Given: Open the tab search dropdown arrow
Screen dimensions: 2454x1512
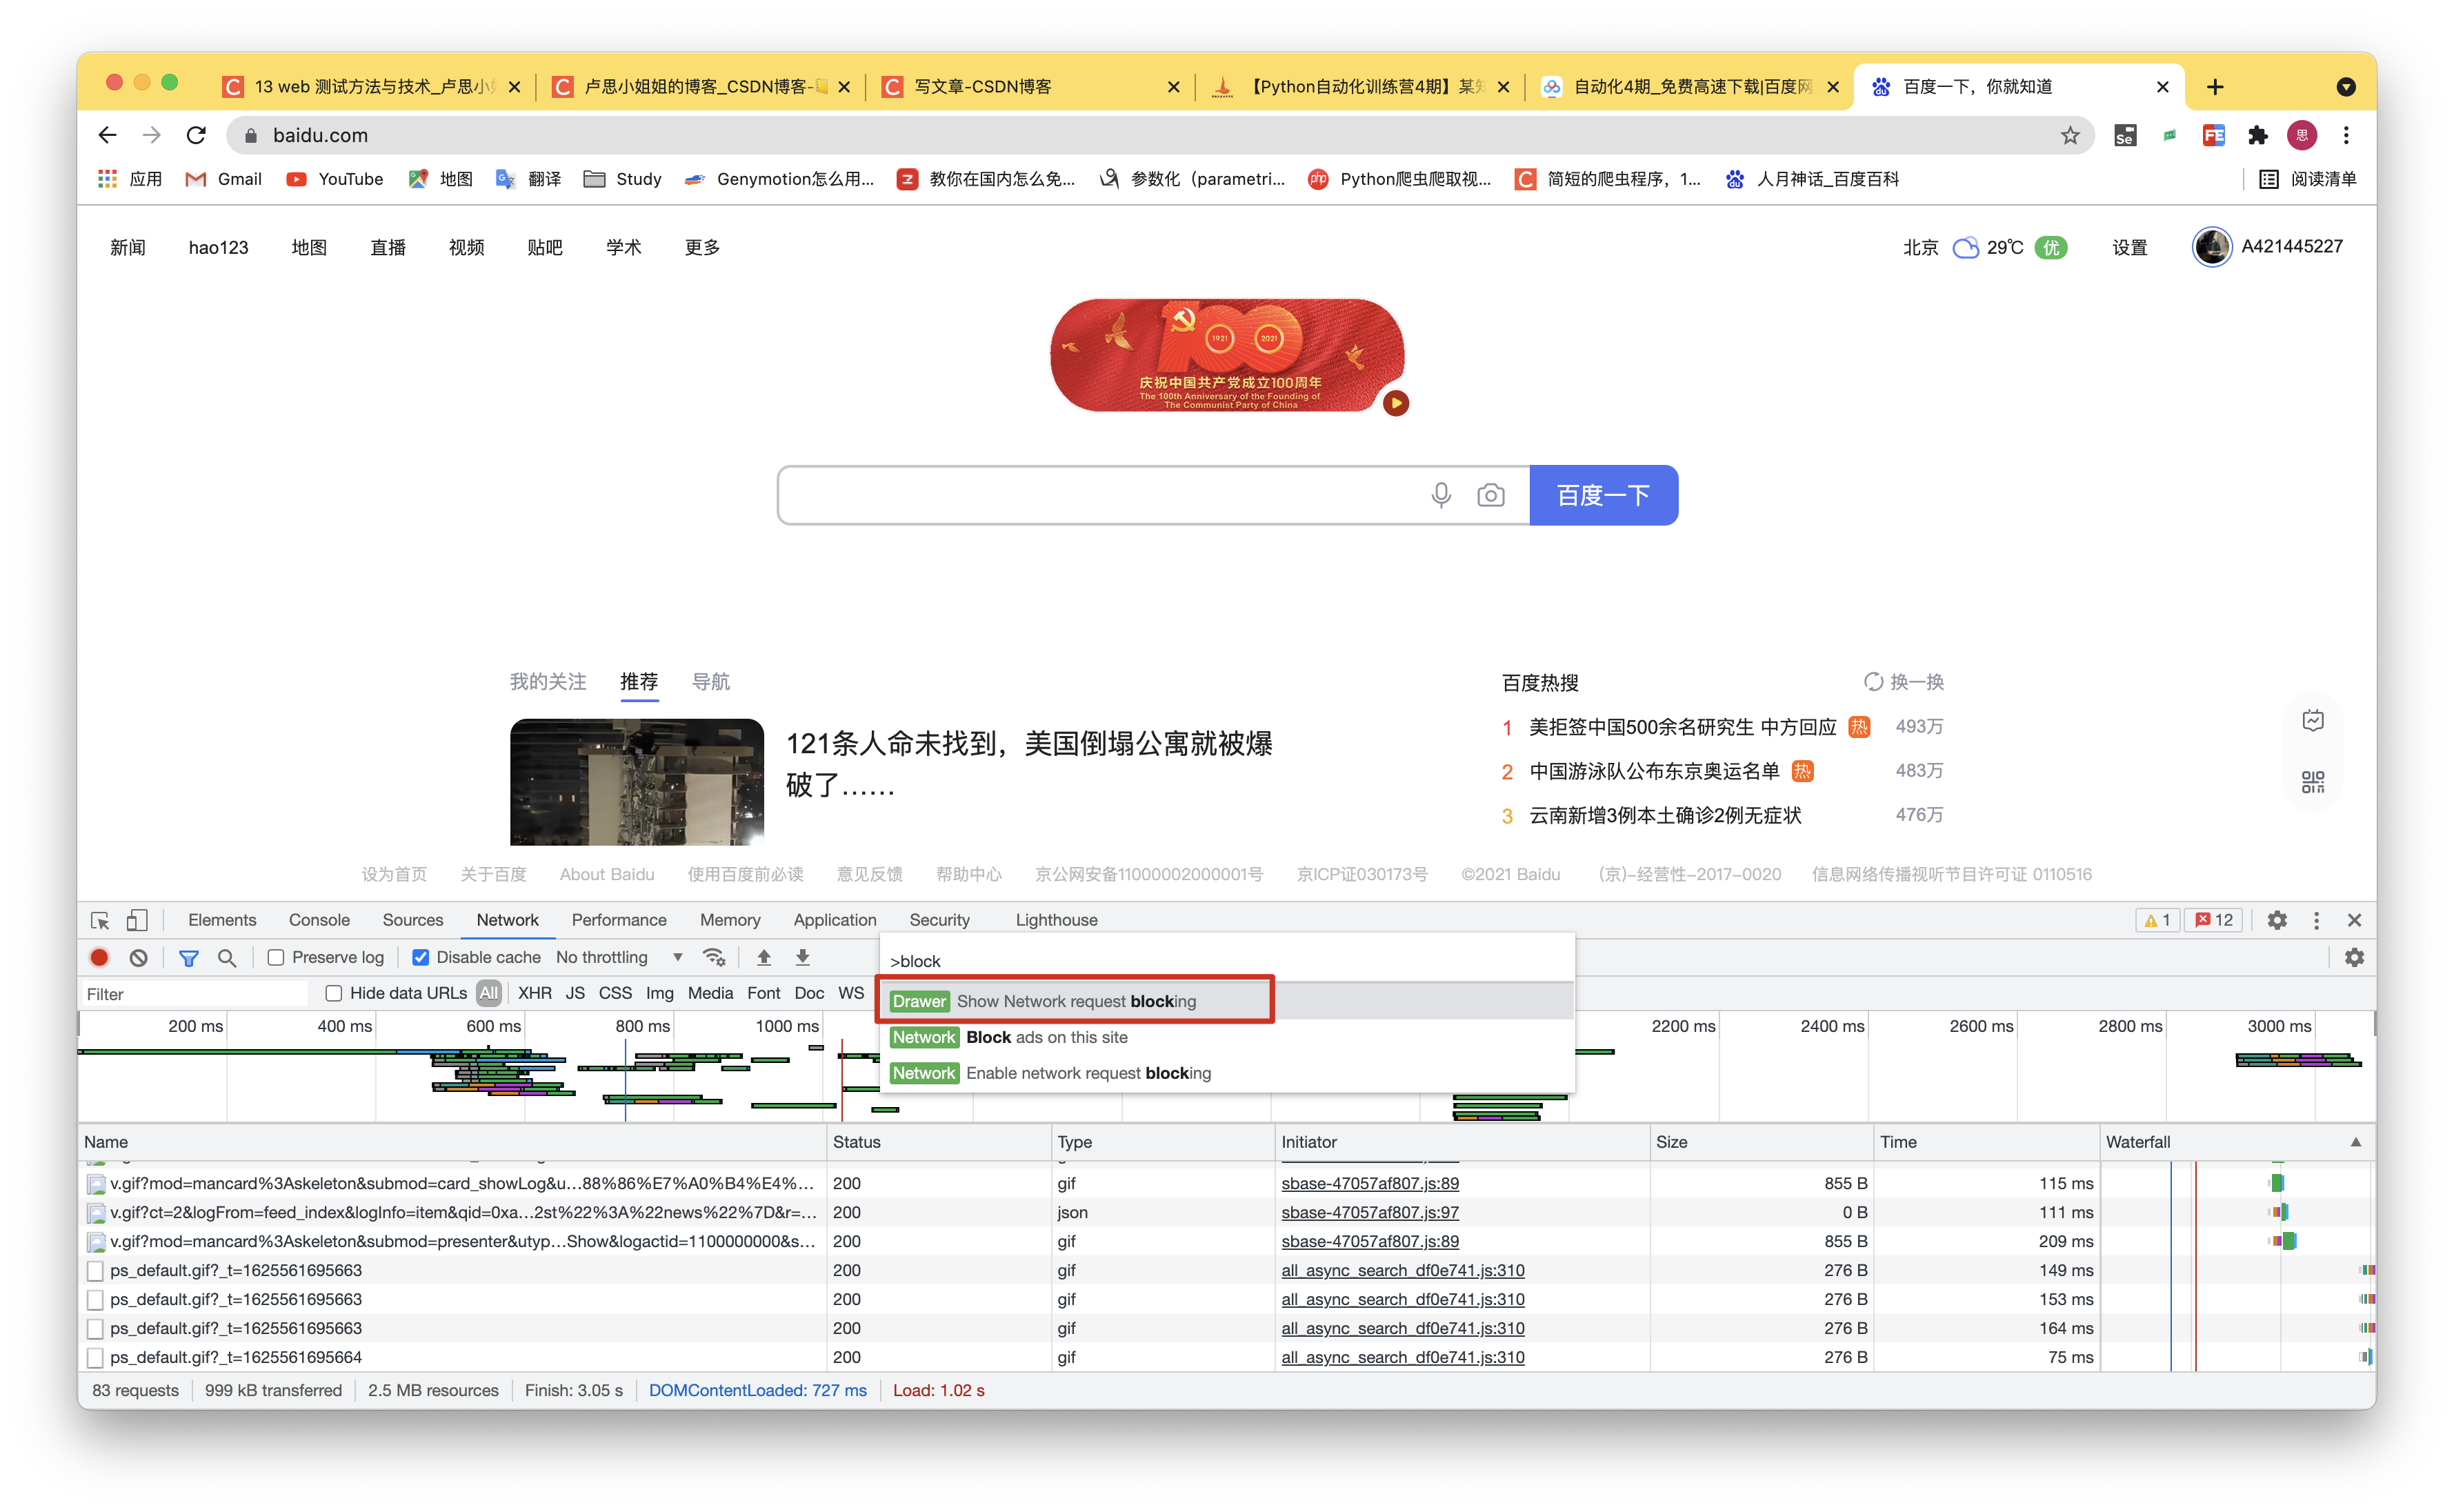Looking at the screenshot, I should coord(2345,87).
